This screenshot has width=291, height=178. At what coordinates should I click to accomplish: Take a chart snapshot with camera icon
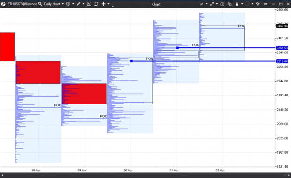point(222,4)
